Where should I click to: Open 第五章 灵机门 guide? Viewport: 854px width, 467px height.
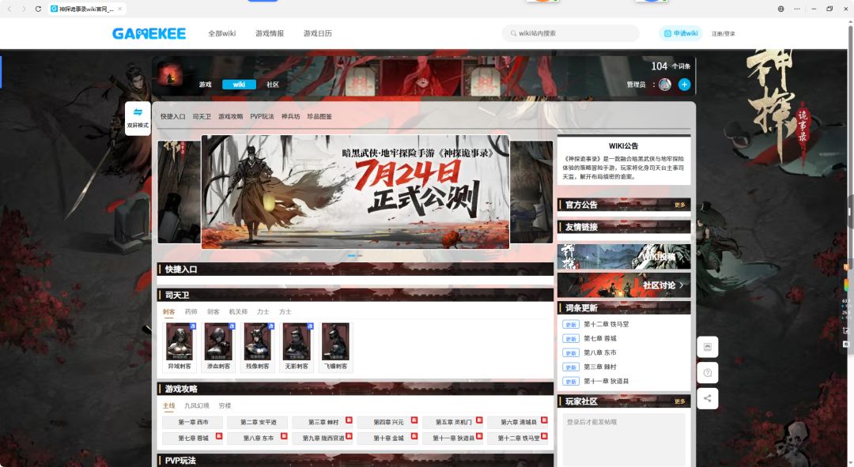coord(453,423)
